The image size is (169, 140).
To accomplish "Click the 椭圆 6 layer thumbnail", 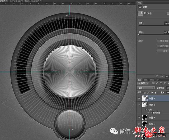I will coord(144,118).
